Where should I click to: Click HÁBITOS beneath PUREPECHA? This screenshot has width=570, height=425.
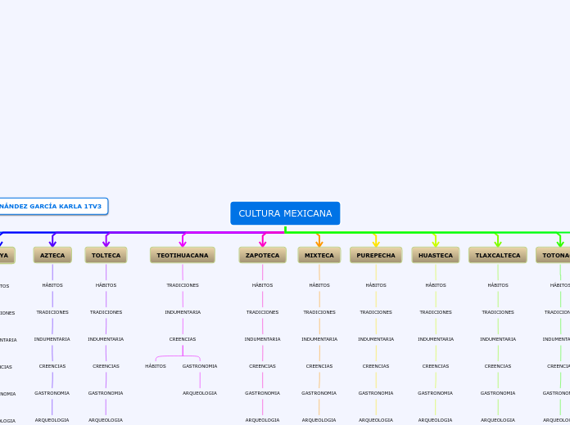pos(376,285)
